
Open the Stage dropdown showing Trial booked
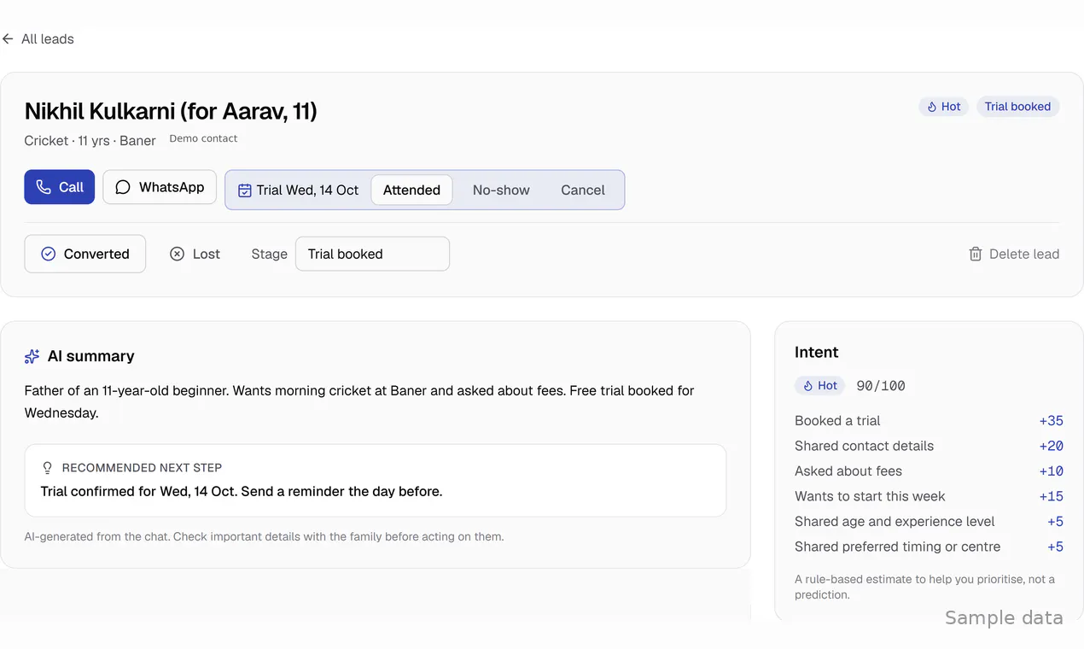pyautogui.click(x=372, y=254)
